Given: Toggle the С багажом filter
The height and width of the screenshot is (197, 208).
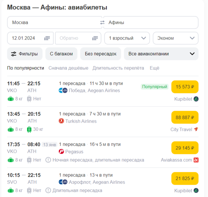Looking at the screenshot, I should point(61,54).
